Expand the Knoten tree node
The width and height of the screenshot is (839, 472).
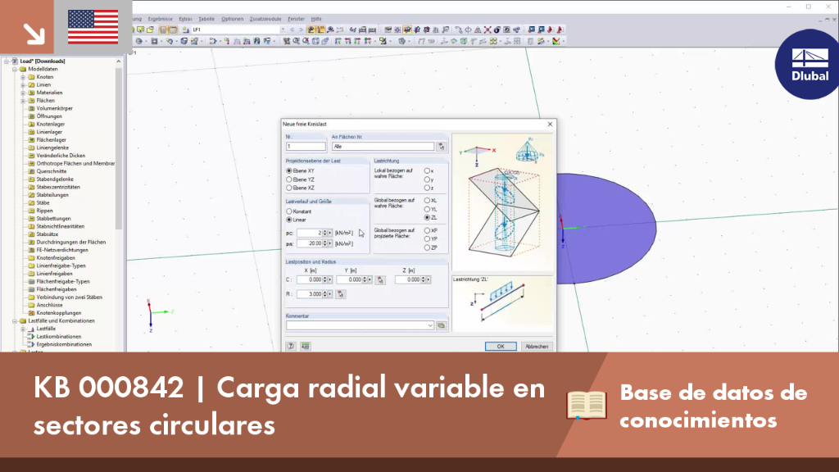click(23, 77)
